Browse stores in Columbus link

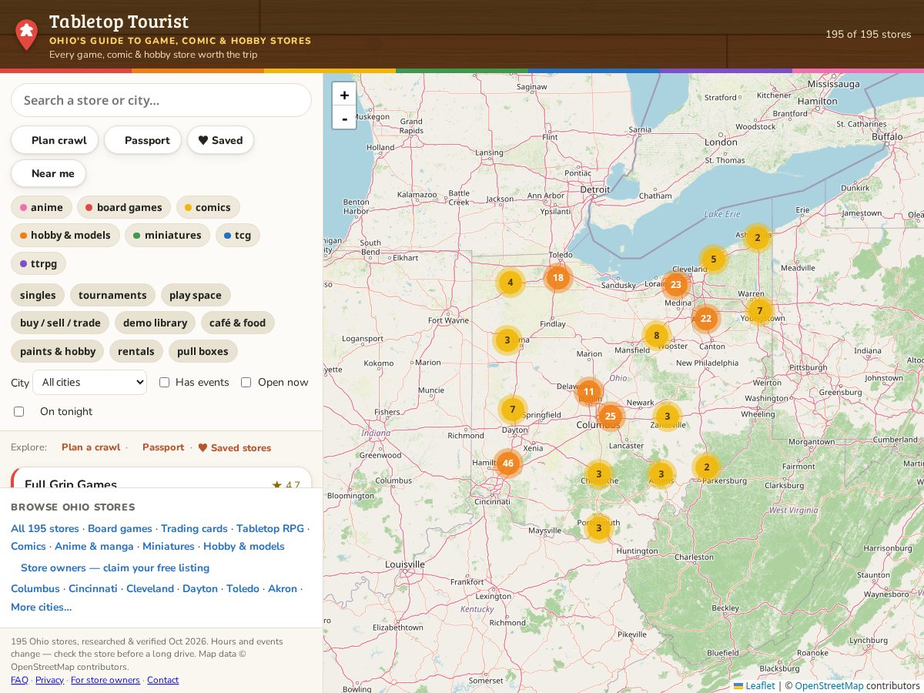pos(35,589)
